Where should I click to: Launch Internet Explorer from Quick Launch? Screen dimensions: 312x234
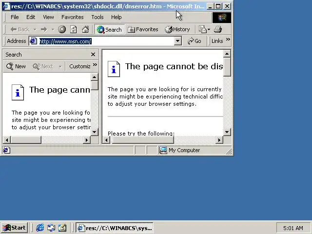[x=40, y=228]
